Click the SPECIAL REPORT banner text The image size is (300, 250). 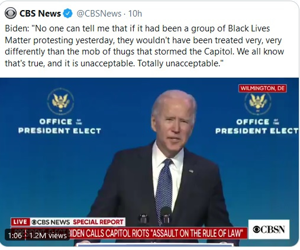click(x=98, y=222)
